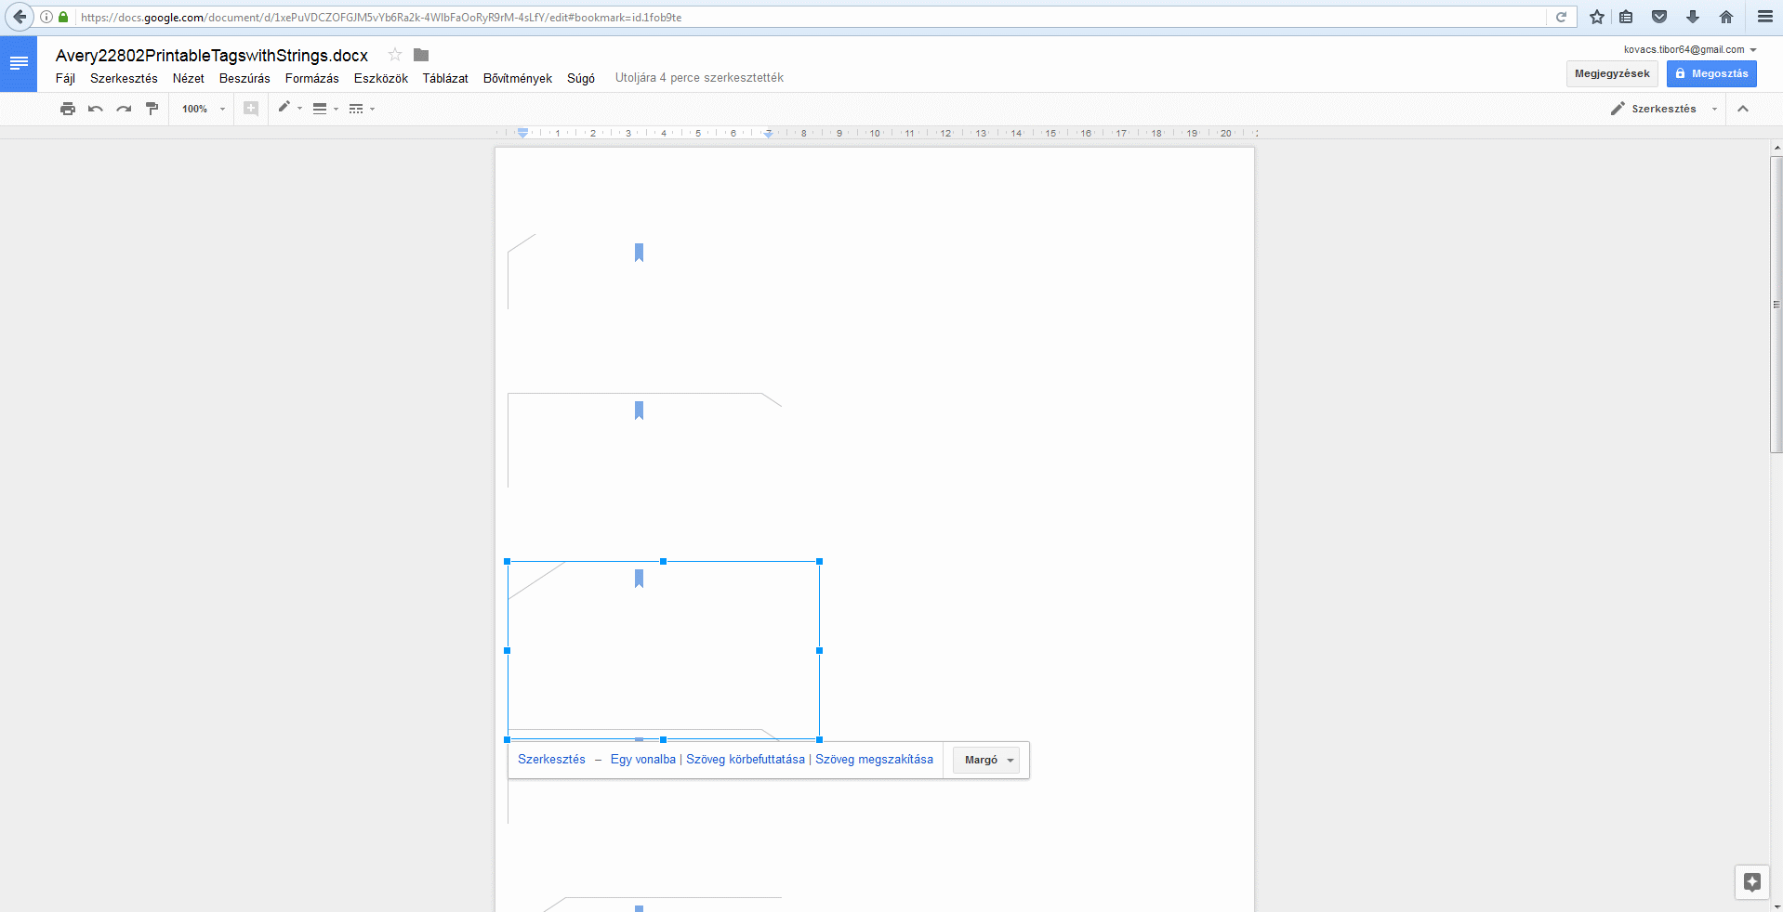
Task: Click the blue Megosztás button
Action: coord(1710,73)
